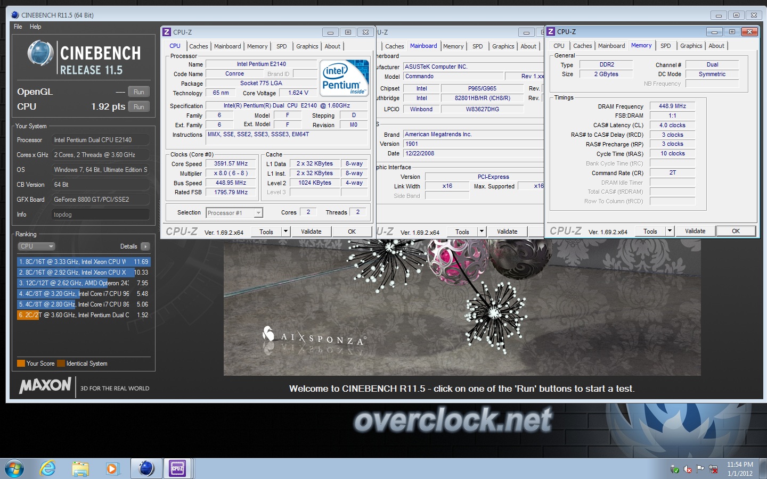767x479 pixels.
Task: Run the OpenGL benchmark
Action: 139,92
